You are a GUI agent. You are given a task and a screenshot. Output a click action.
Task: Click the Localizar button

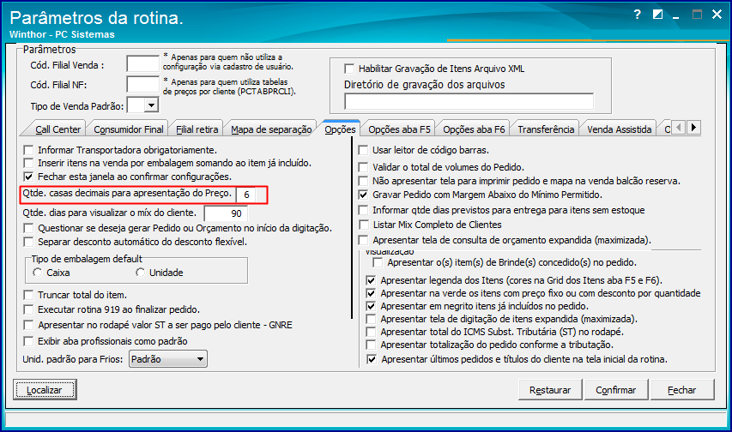pos(45,389)
